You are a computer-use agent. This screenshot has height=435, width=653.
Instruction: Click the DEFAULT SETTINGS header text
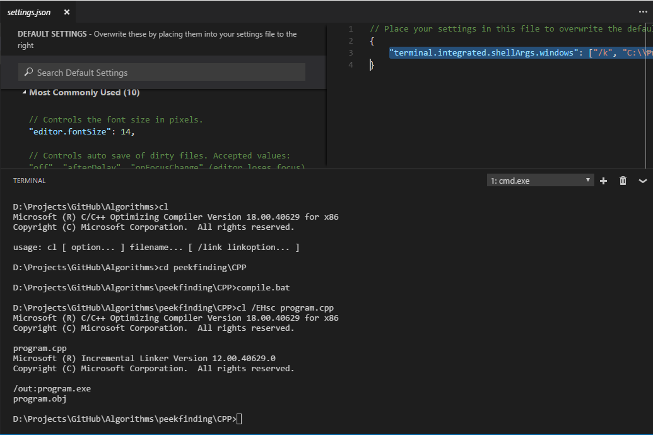52,33
